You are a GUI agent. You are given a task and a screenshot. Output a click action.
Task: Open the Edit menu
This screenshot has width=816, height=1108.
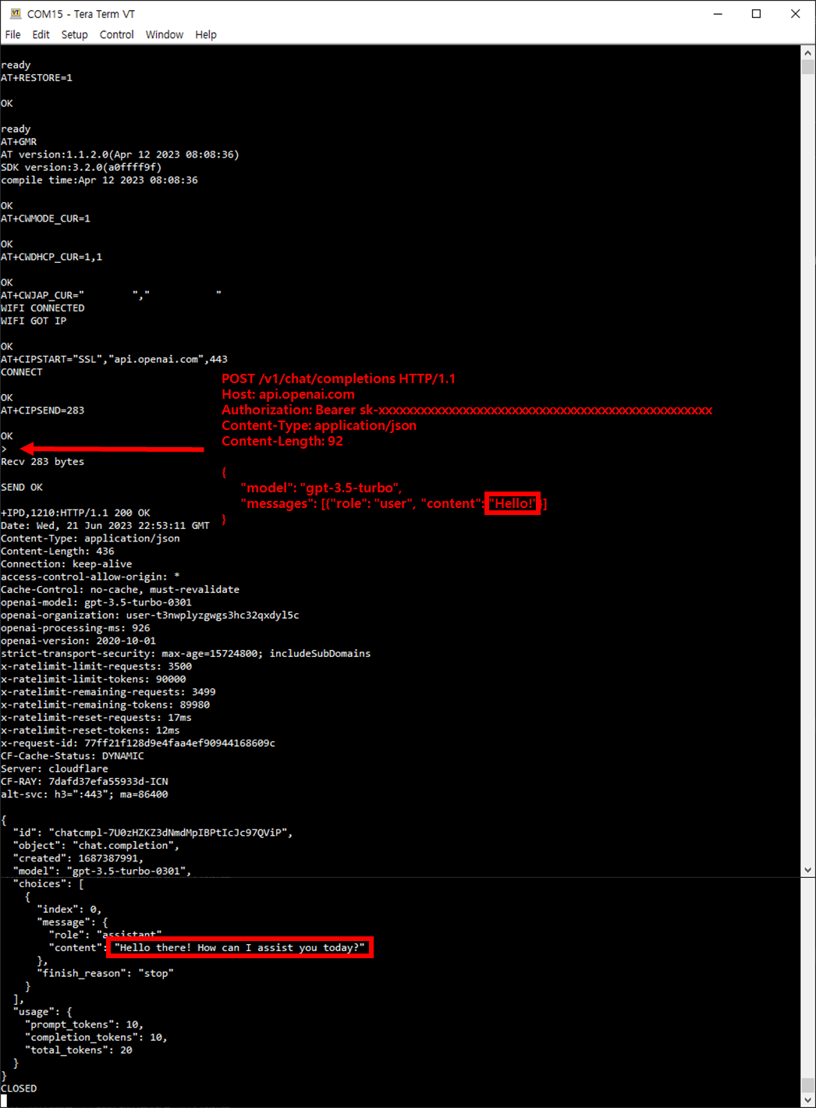[41, 34]
